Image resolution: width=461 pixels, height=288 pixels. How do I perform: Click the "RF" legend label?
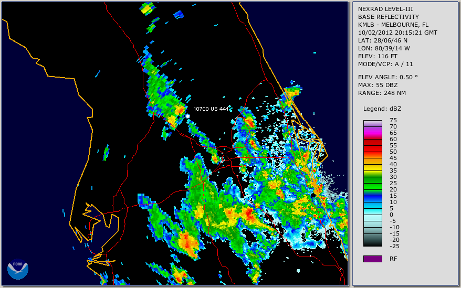click(393, 259)
